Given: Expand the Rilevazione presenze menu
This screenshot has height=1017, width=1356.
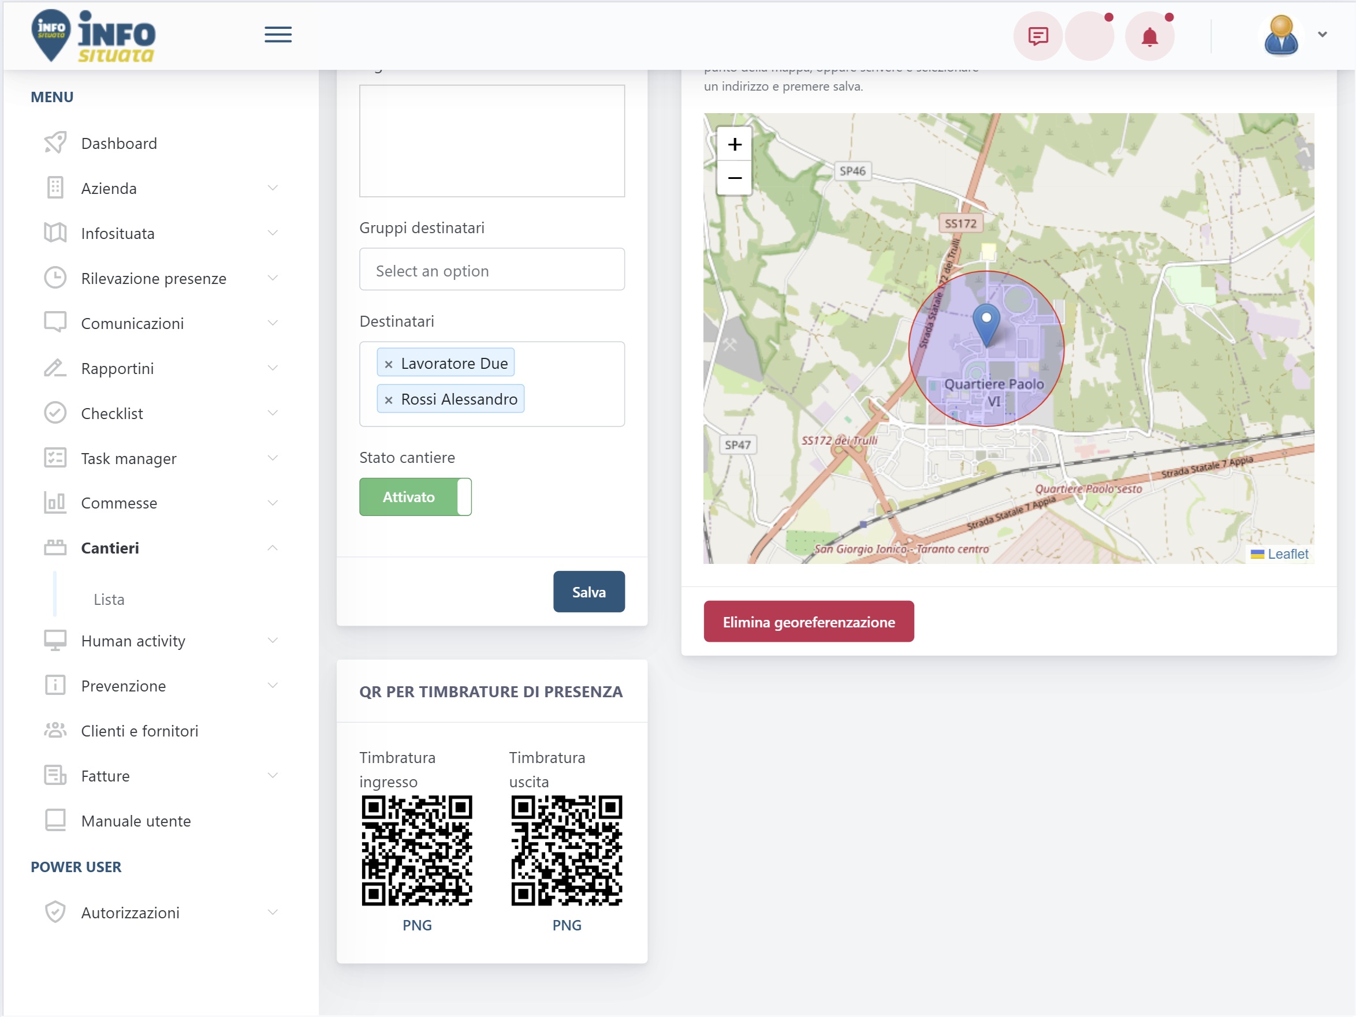Looking at the screenshot, I should (161, 278).
